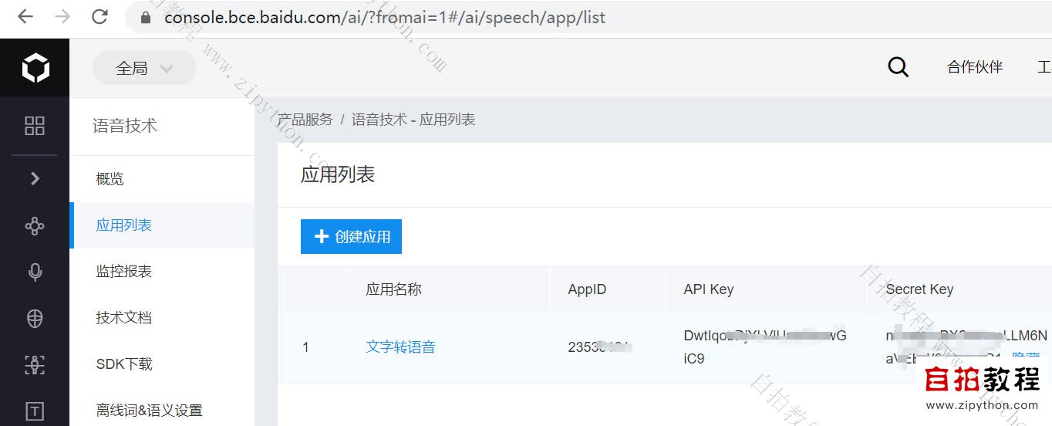Click the search magnifier icon
Image resolution: width=1052 pixels, height=426 pixels.
tap(898, 67)
